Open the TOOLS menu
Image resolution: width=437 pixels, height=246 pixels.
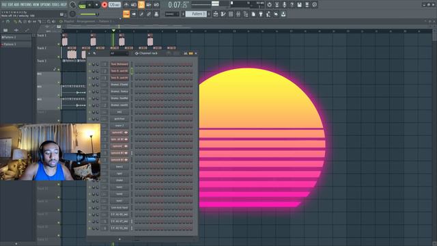pyautogui.click(x=56, y=5)
